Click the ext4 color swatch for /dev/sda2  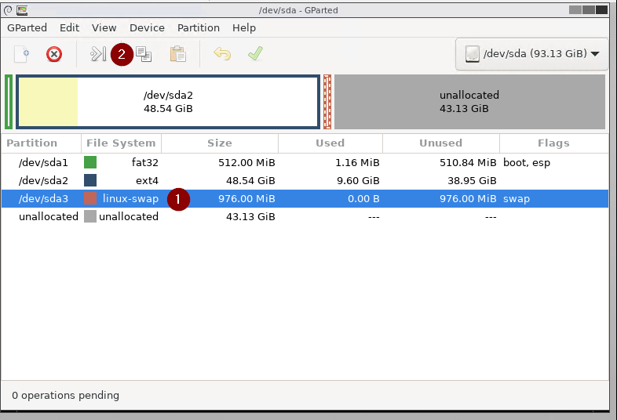click(90, 180)
